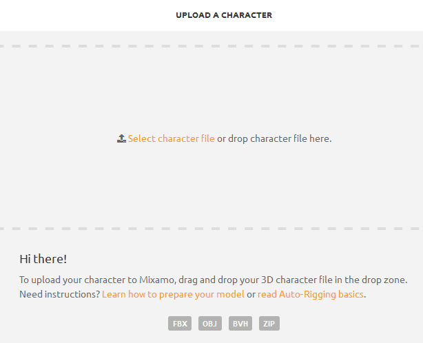Image resolution: width=423 pixels, height=343 pixels.
Task: Click the word 'or' between the instruction links
Action: tap(251, 295)
